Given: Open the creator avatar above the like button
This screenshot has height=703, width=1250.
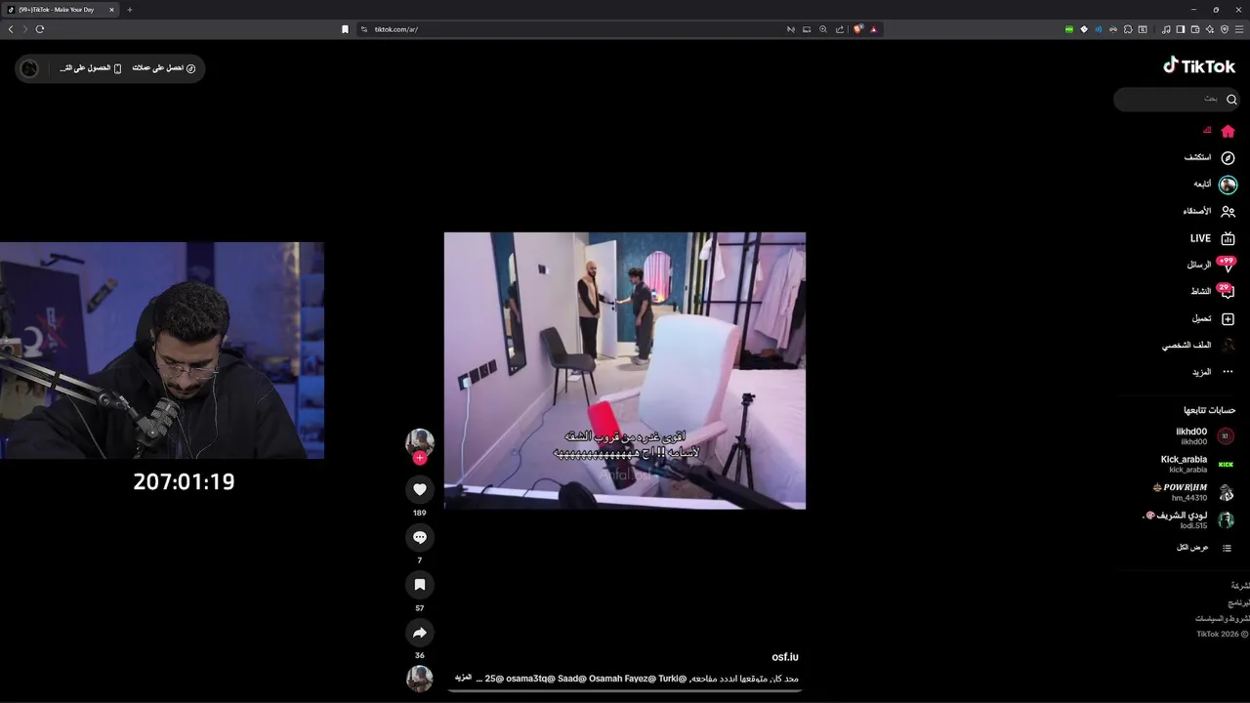Looking at the screenshot, I should coord(420,441).
